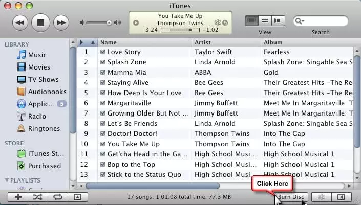Open the Audiobooks library
The image size is (361, 205).
(41, 92)
